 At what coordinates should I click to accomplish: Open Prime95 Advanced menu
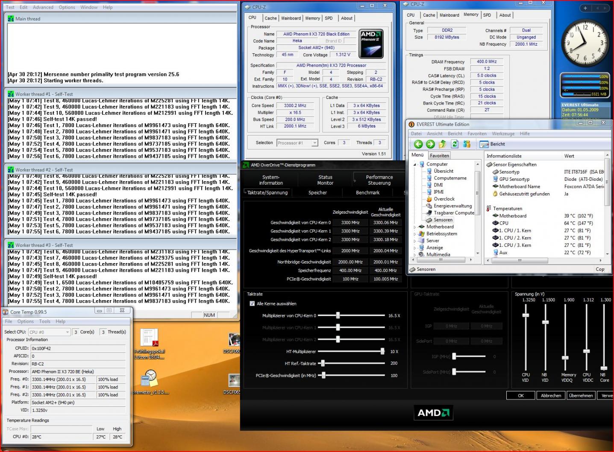(x=43, y=7)
